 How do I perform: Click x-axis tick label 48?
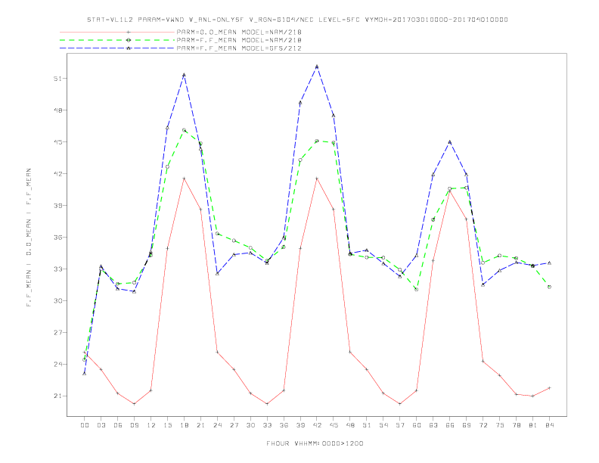350,425
